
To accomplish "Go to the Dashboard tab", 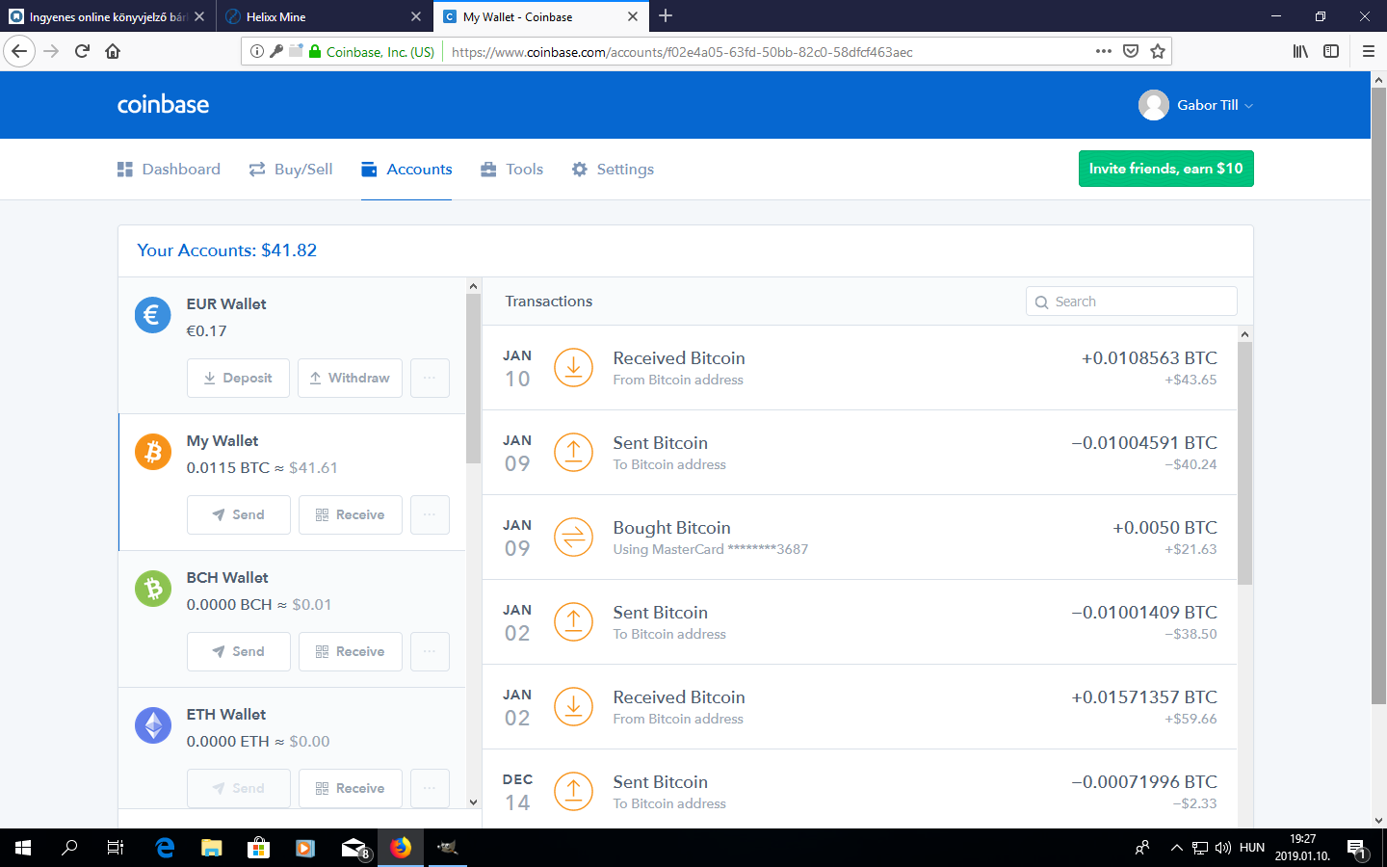I will pyautogui.click(x=169, y=170).
